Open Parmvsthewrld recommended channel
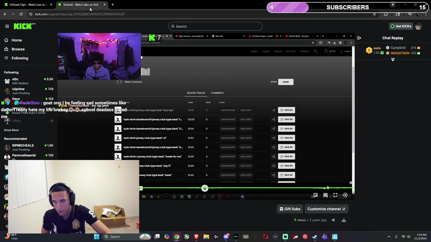Image resolution: width=431 pixels, height=242 pixels. [29, 157]
